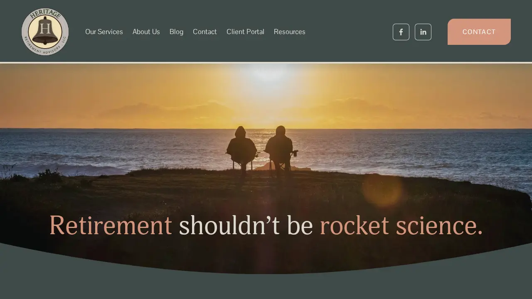Navigate to the Resources page
This screenshot has width=532, height=299.
[290, 32]
